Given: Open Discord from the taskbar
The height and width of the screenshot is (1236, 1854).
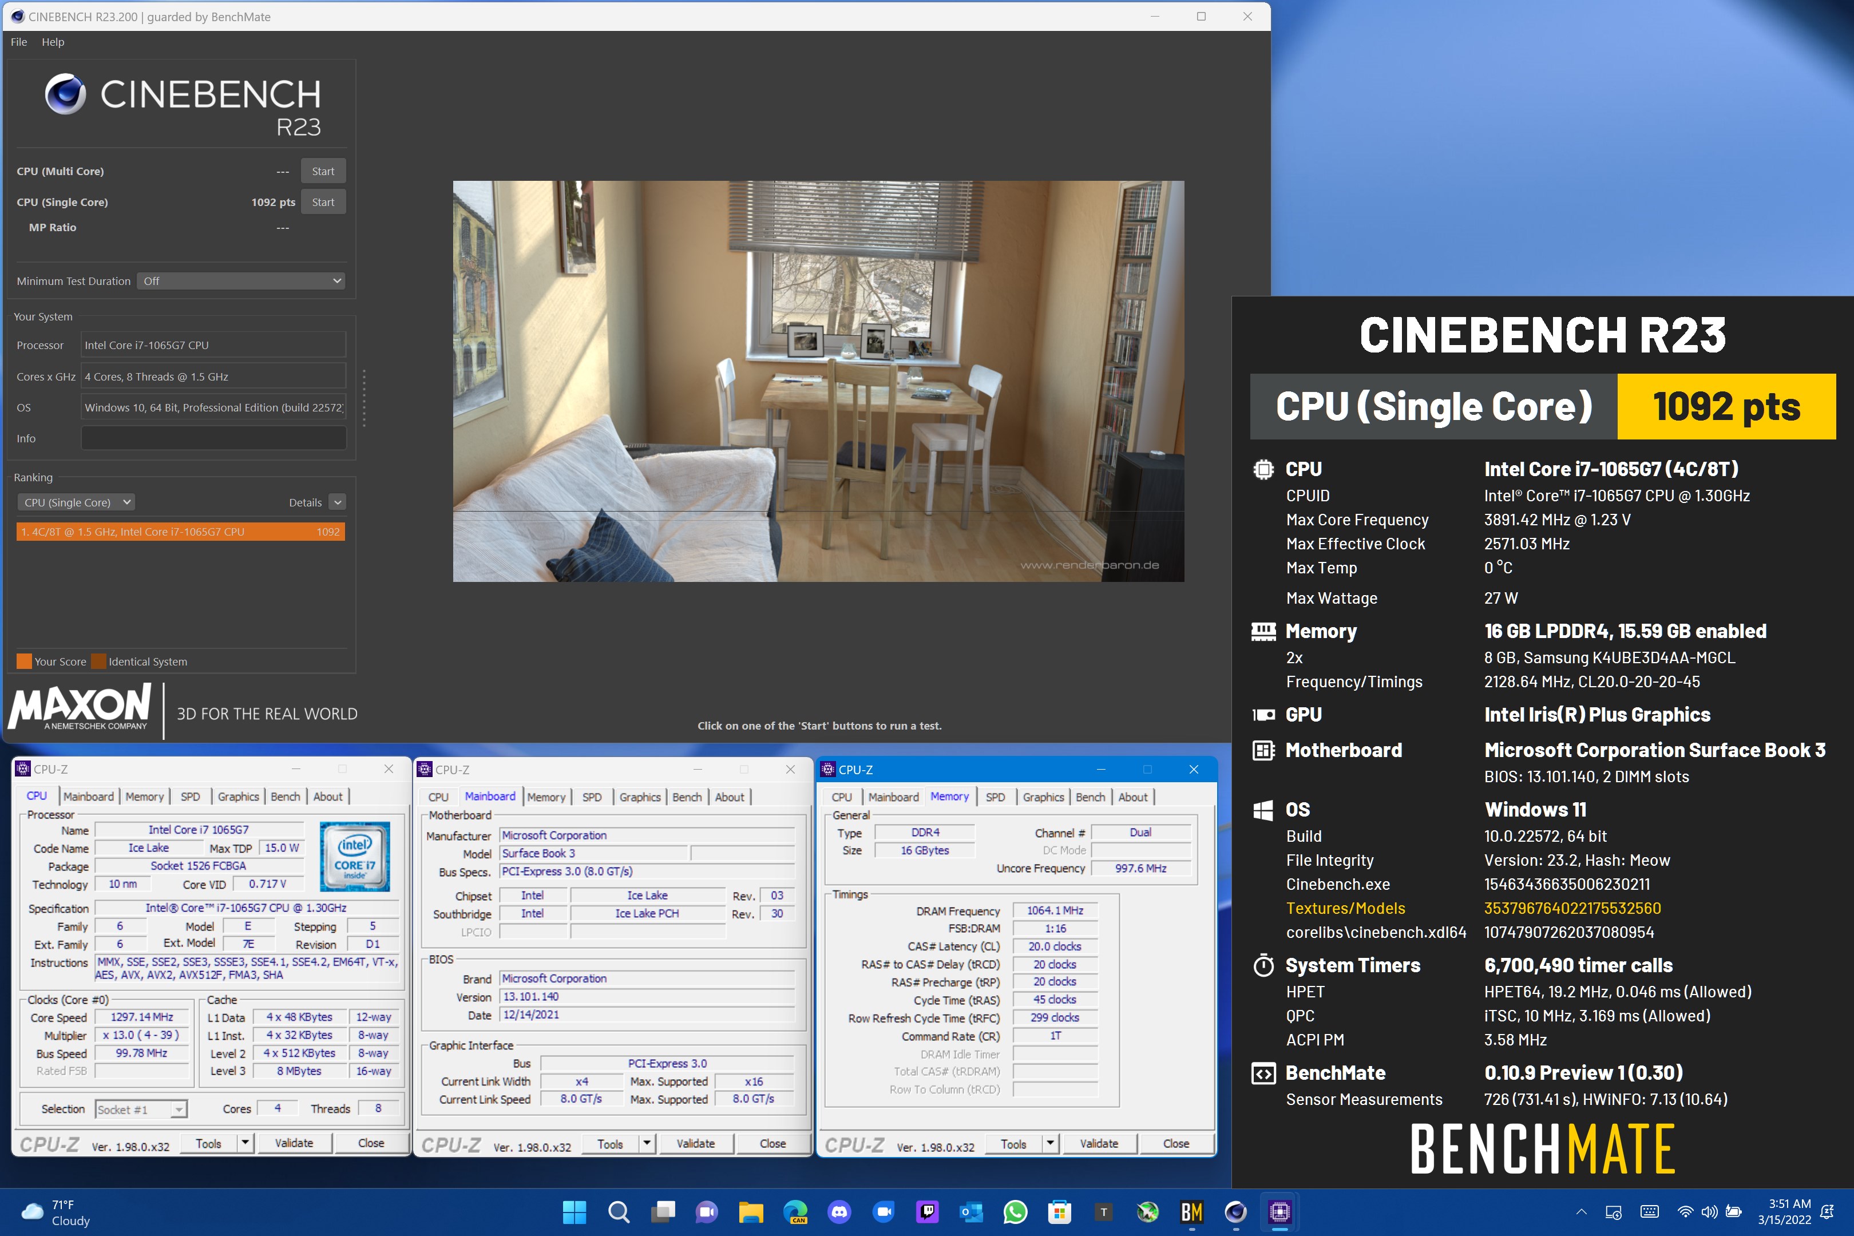Looking at the screenshot, I should coord(839,1211).
